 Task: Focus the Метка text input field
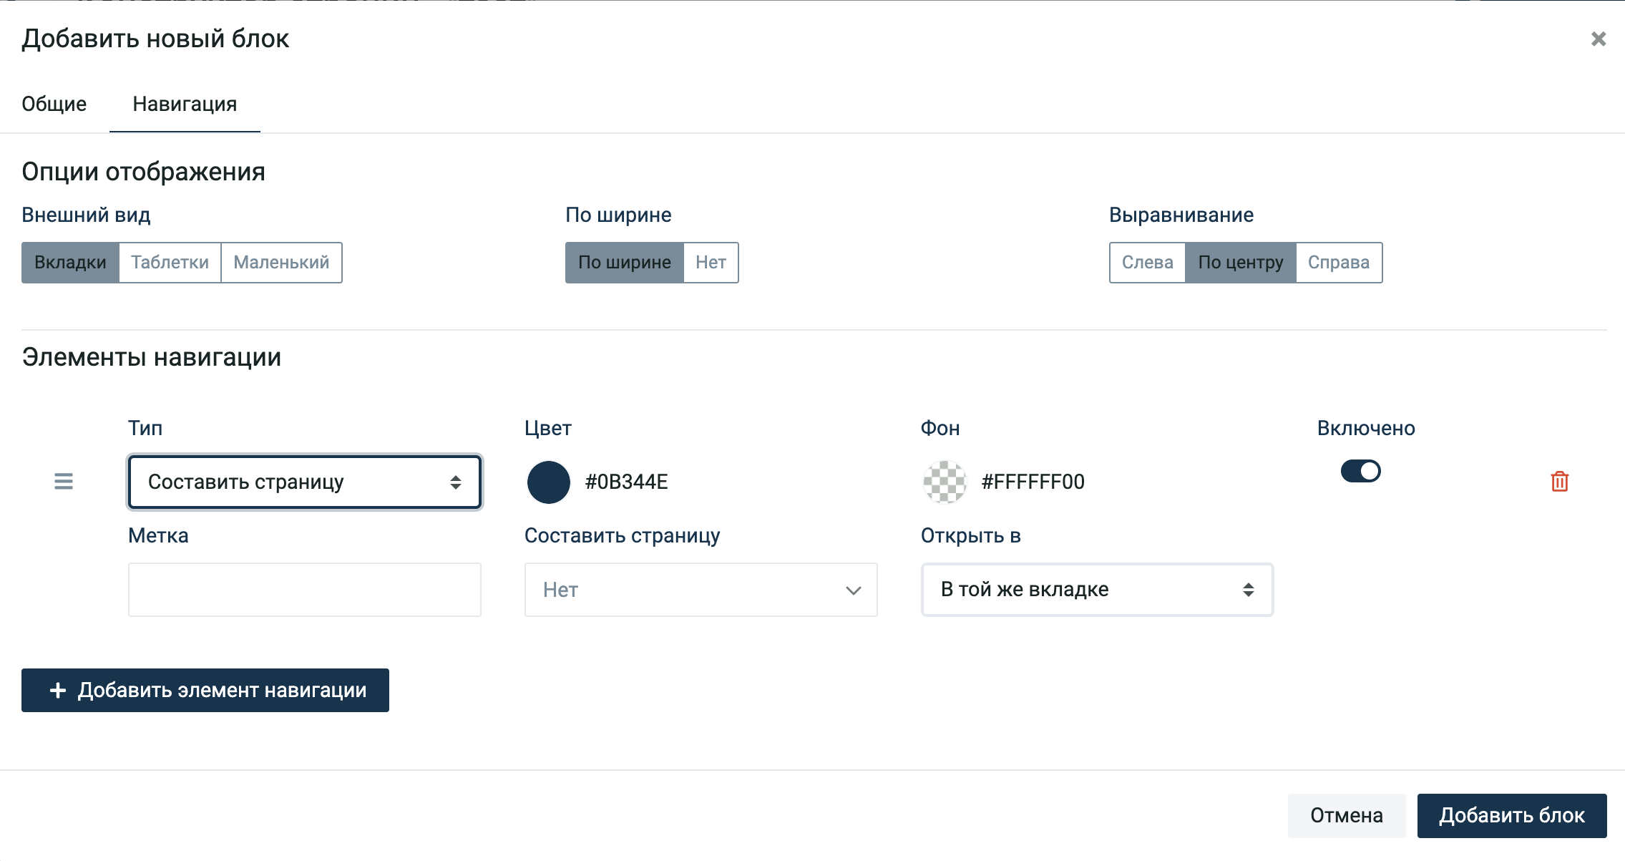coord(305,590)
